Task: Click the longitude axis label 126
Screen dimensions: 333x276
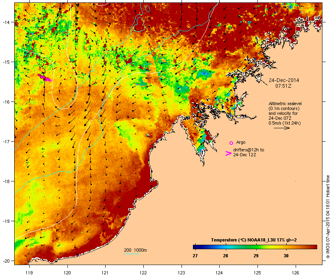Action: tap(296, 273)
